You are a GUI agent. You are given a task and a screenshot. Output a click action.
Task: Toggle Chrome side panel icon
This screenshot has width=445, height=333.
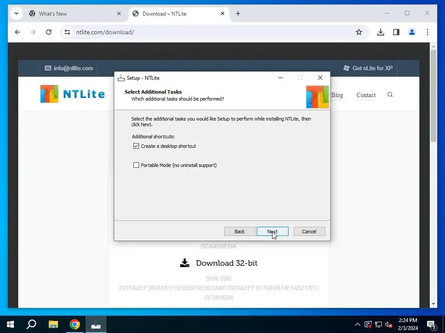click(x=396, y=32)
